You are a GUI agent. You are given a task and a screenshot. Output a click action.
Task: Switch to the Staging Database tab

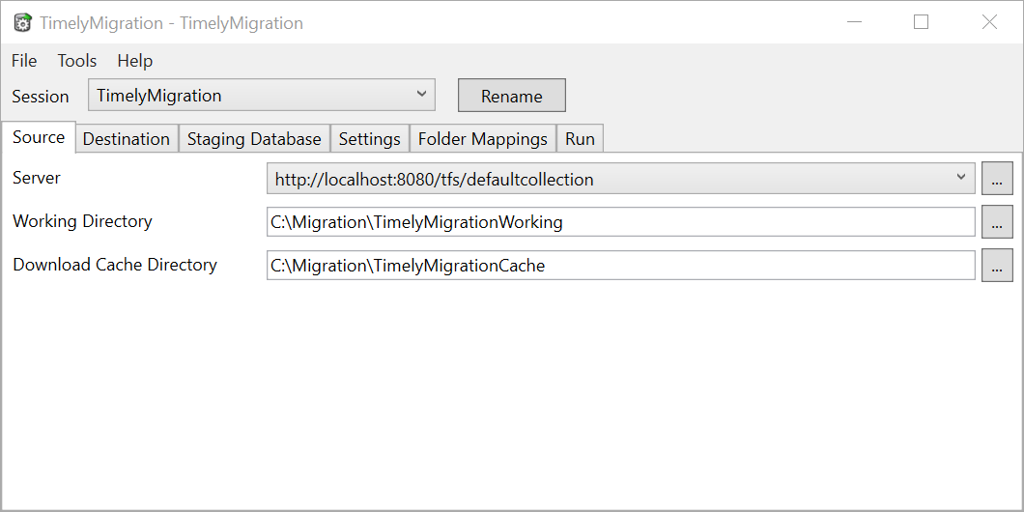255,138
